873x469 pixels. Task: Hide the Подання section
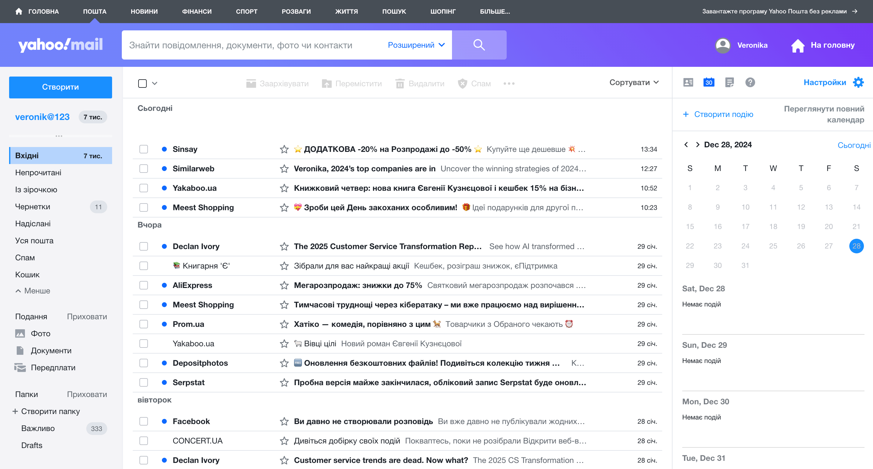click(x=87, y=317)
